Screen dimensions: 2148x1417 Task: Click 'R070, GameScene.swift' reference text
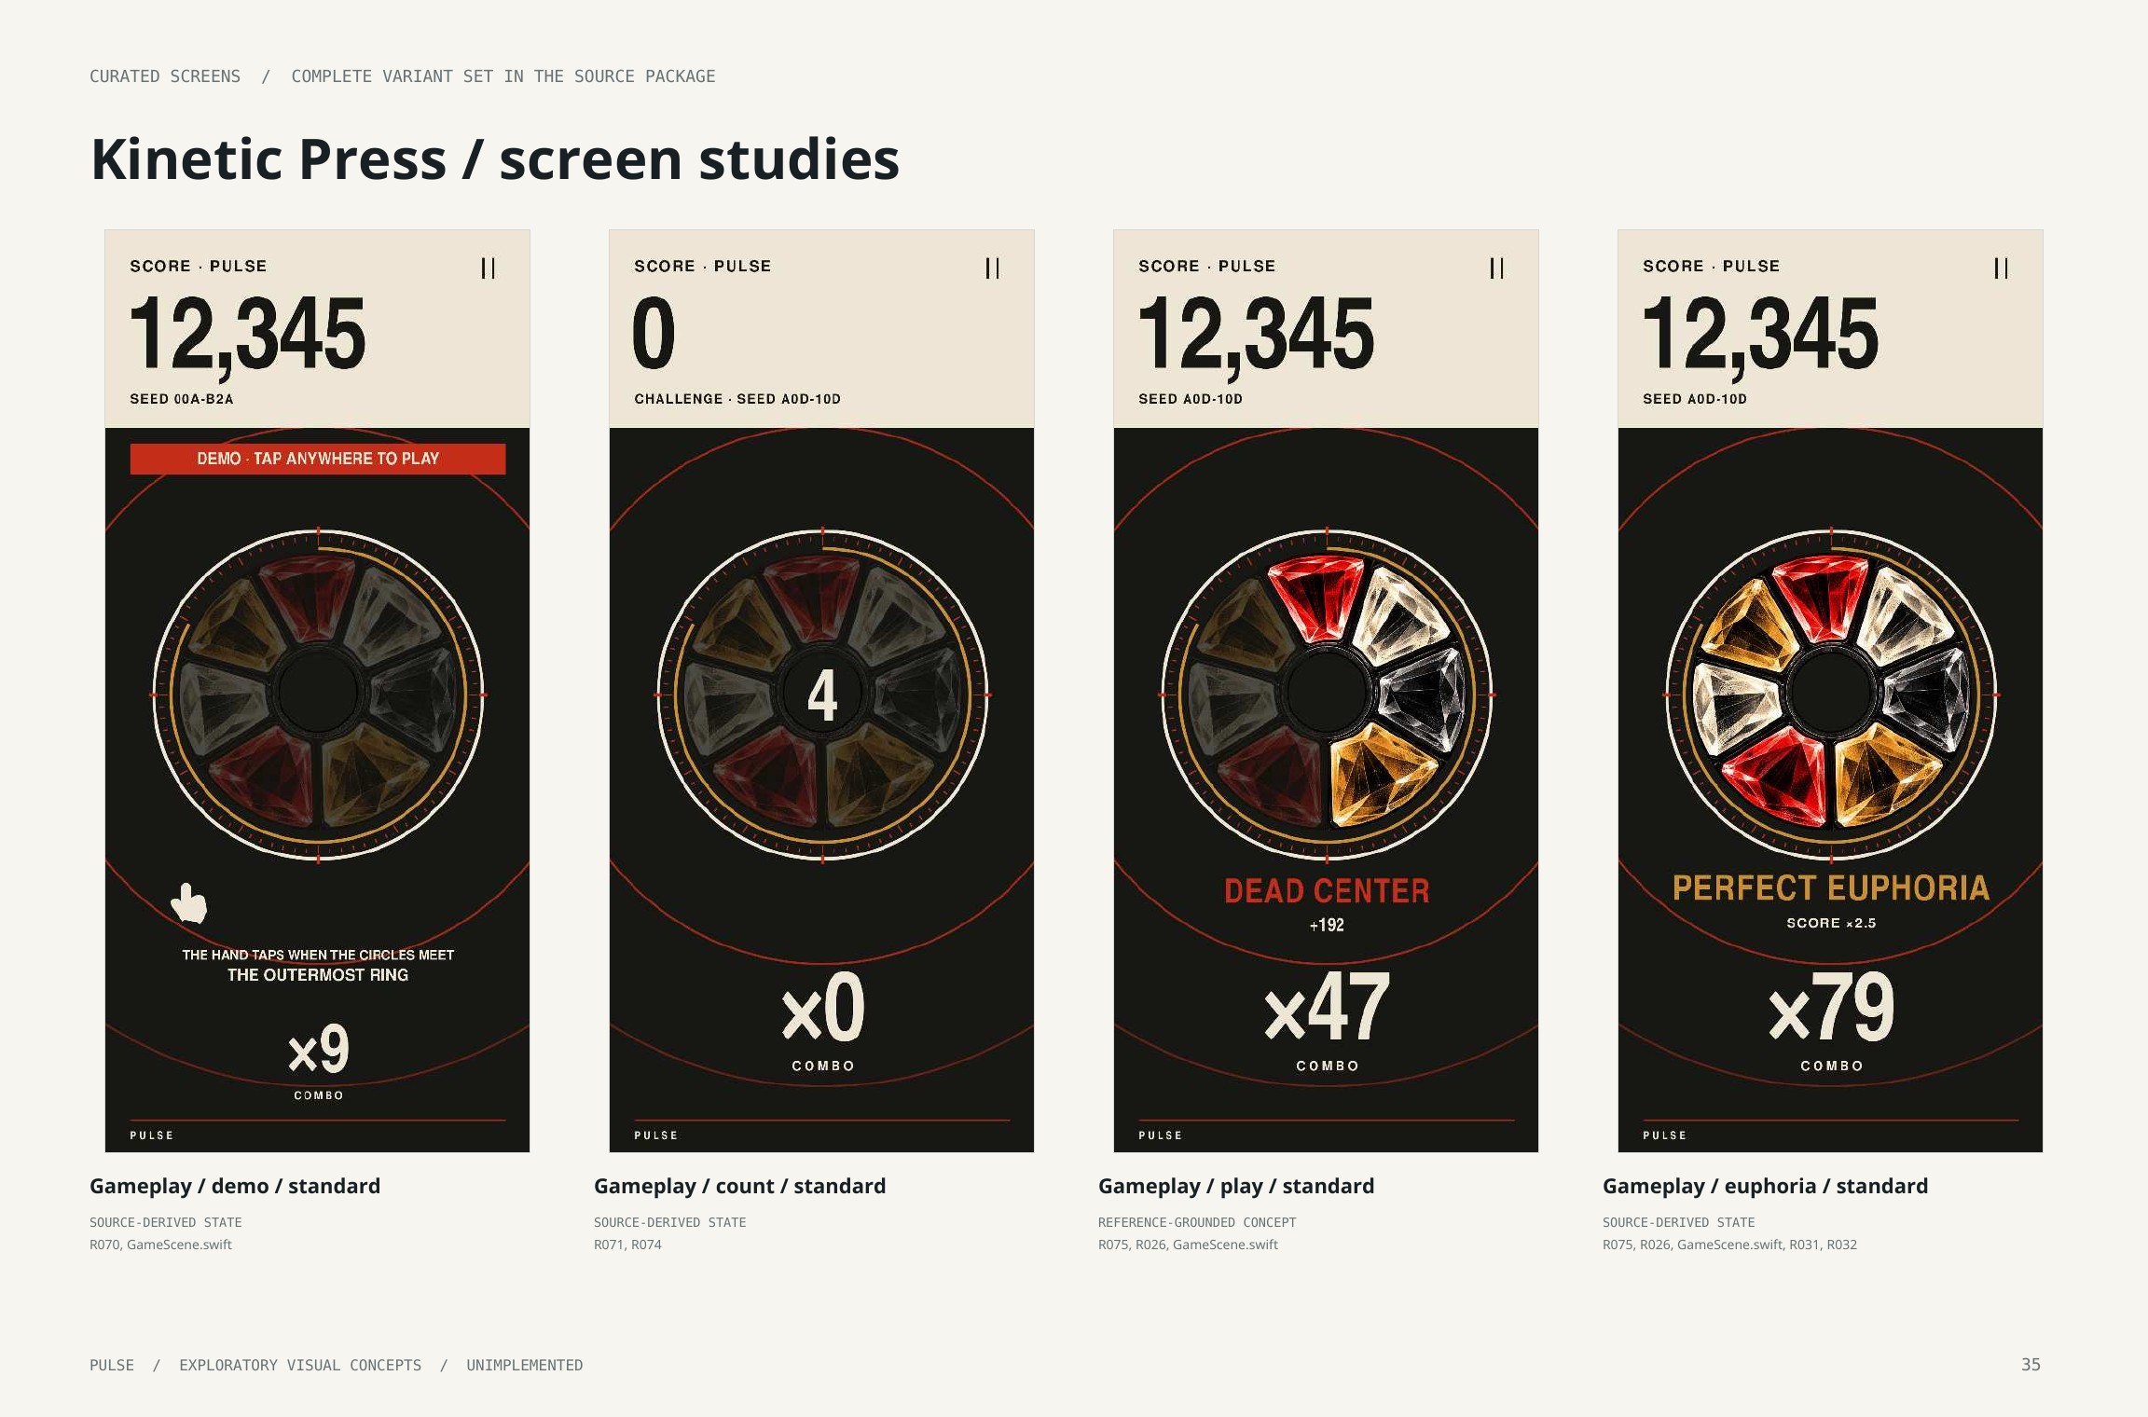160,1245
